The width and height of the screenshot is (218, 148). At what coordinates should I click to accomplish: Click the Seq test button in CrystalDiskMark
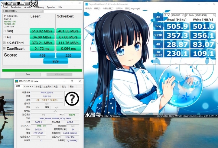pyautogui.click(x=158, y=26)
